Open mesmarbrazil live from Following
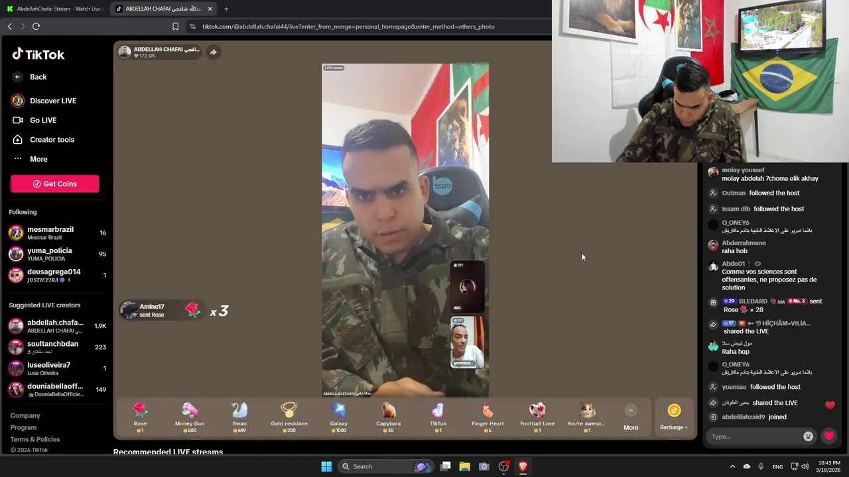 pos(56,233)
